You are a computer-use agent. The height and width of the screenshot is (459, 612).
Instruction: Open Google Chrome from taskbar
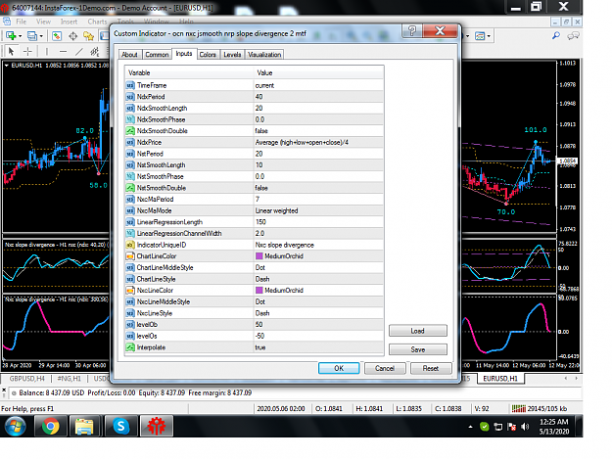click(x=51, y=426)
